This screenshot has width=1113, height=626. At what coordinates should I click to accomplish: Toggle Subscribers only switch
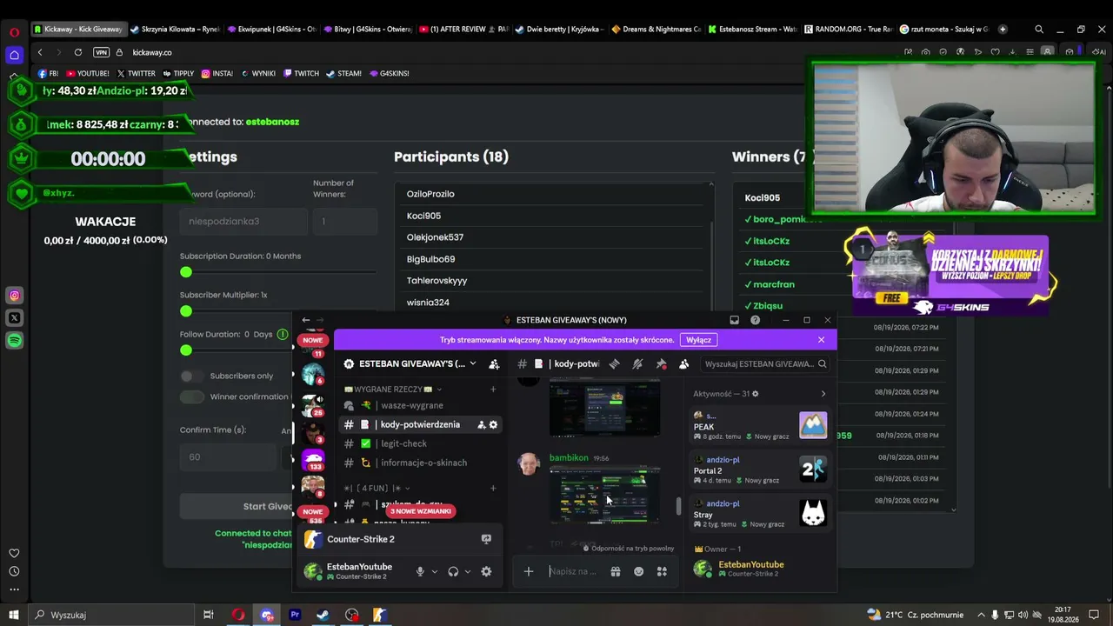[x=192, y=376]
